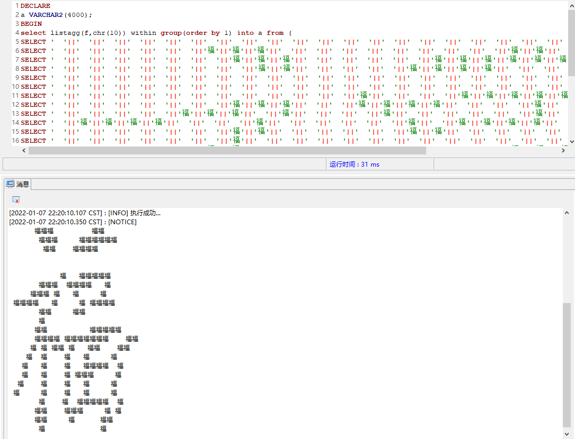Click 'from' keyword on line 4
The width and height of the screenshot is (575, 439).
click(275, 33)
